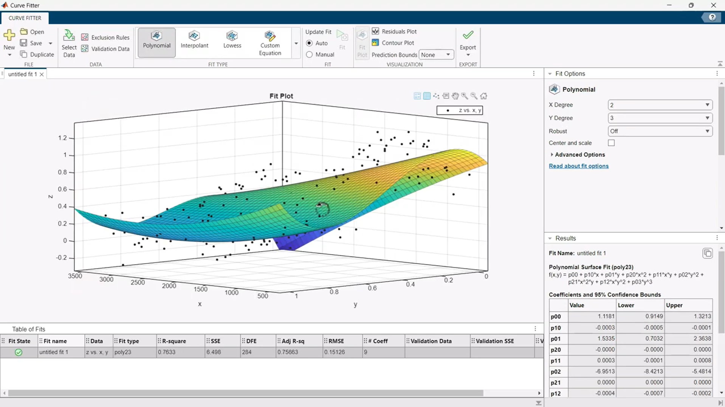The image size is (725, 407).
Task: Copy results using icon beside Fit Name
Action: coord(707,253)
